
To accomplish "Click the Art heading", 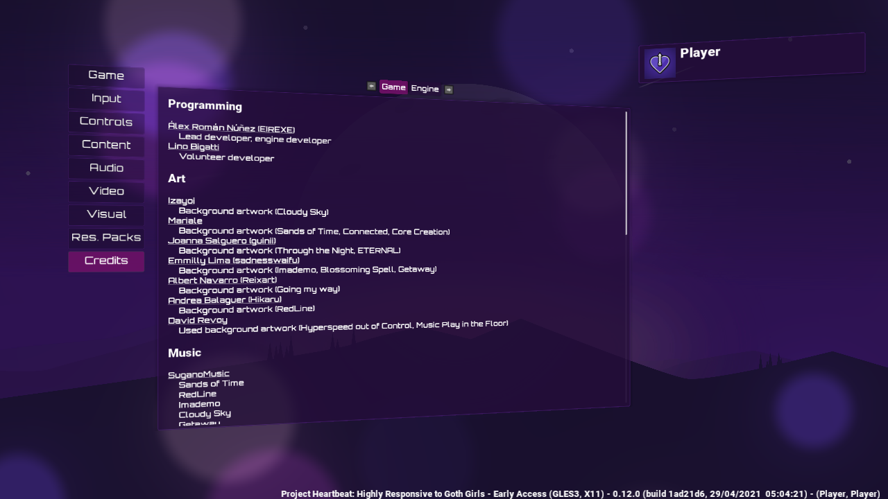I will [177, 179].
